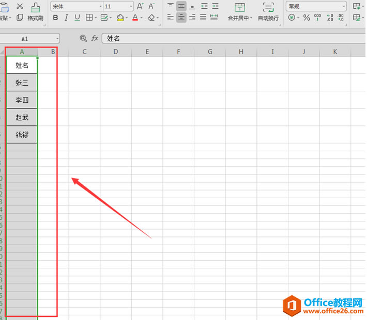Select the cell containing 钱镠
The image size is (367, 320).
point(22,135)
